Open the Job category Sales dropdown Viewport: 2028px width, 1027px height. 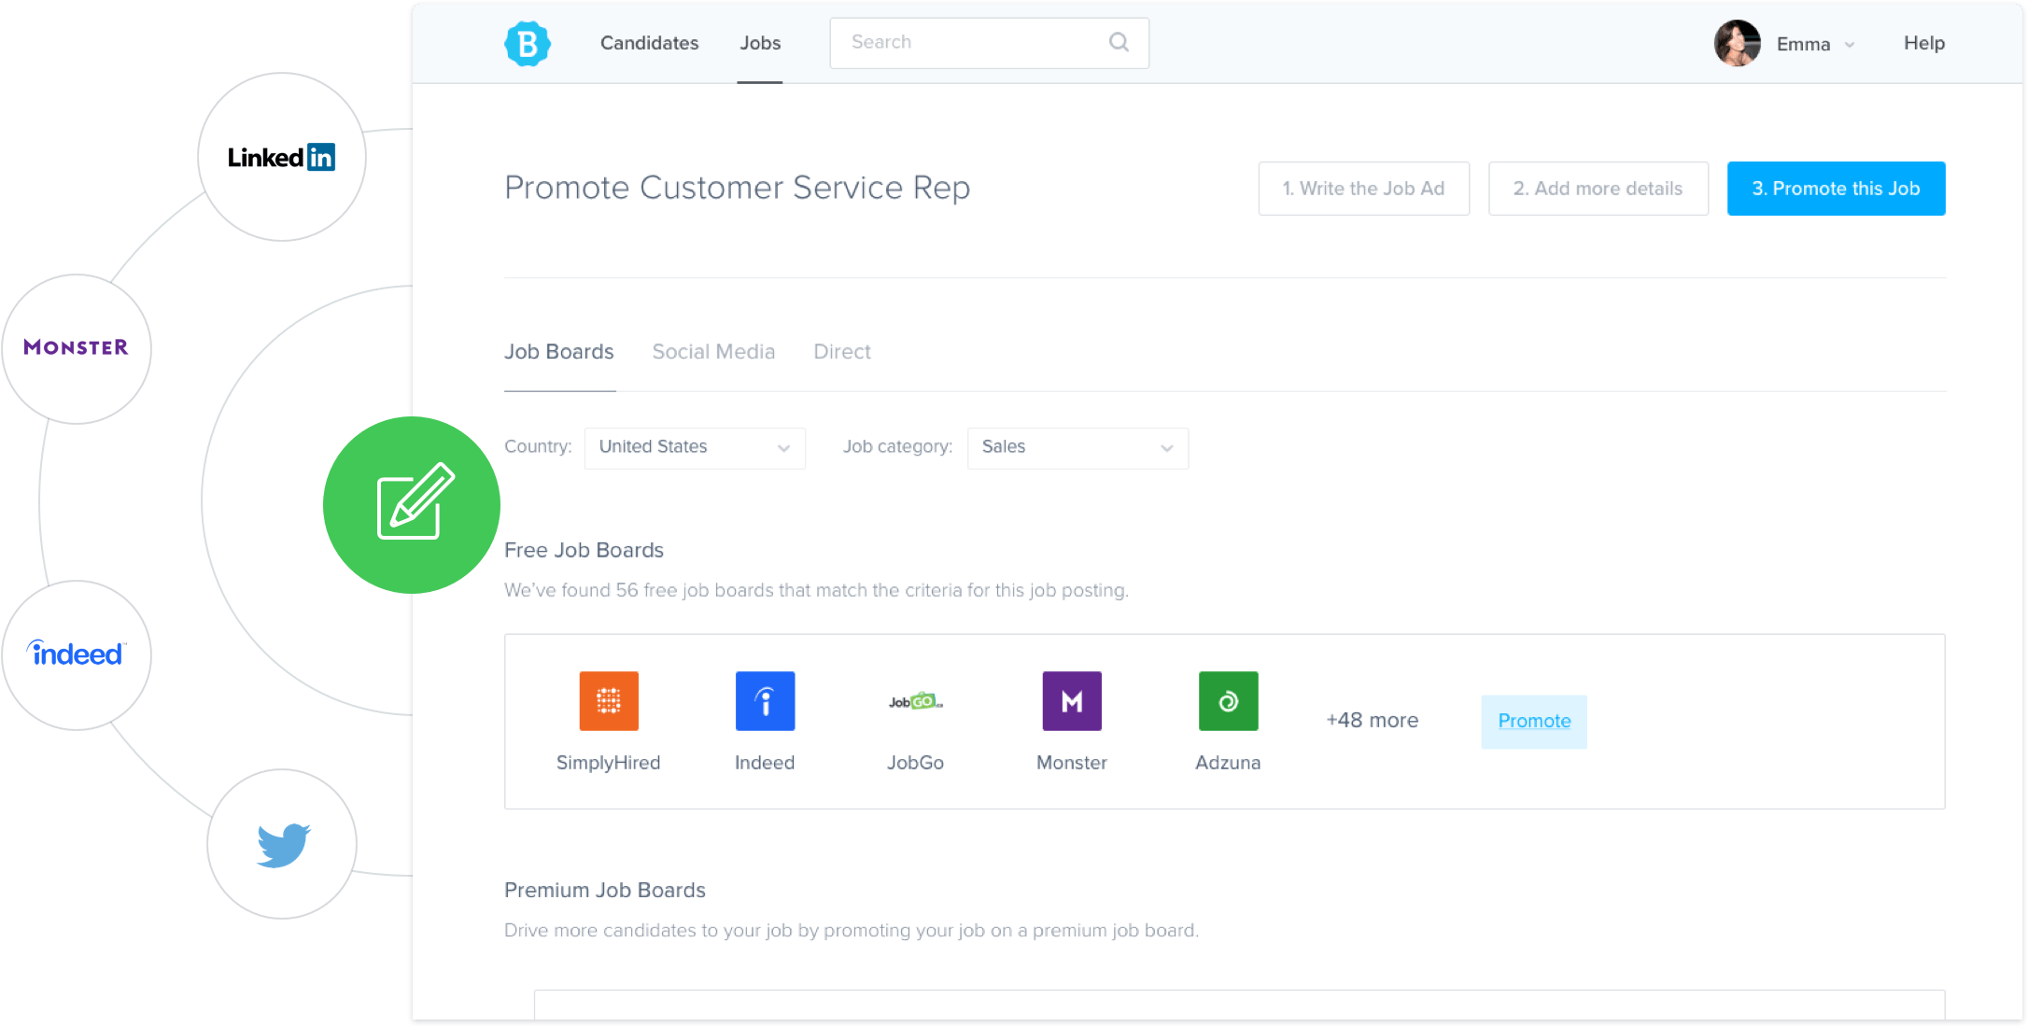click(1077, 447)
